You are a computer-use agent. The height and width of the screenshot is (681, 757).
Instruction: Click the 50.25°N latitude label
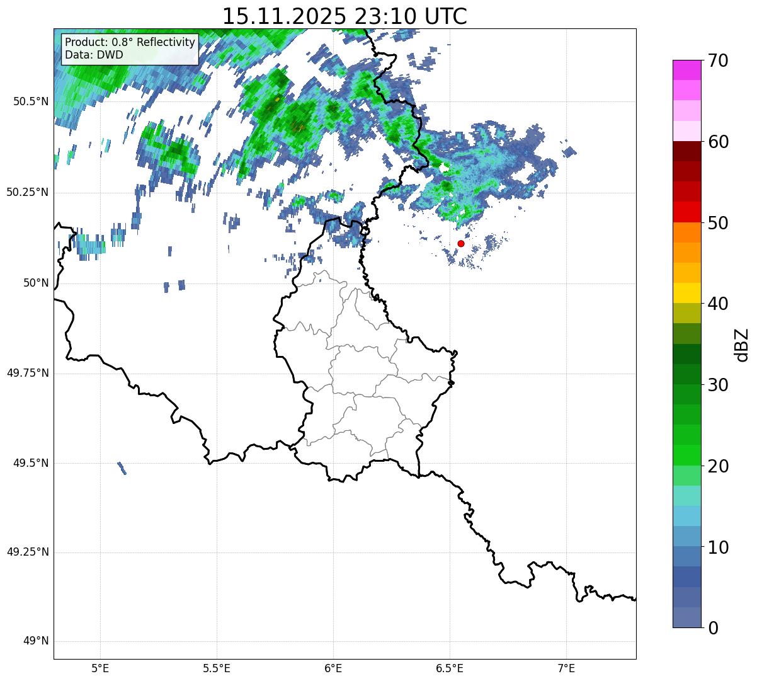pyautogui.click(x=28, y=192)
